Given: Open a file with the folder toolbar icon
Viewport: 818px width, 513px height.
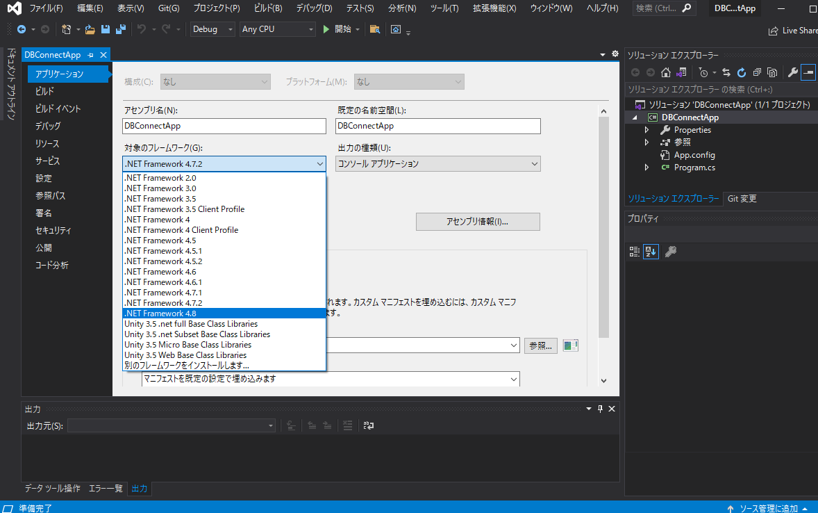Looking at the screenshot, I should [89, 29].
